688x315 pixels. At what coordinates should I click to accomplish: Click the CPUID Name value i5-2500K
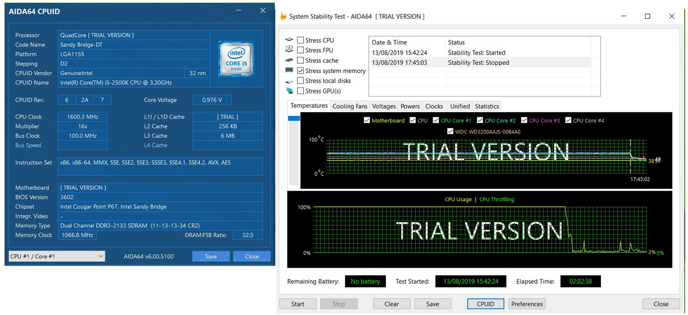[x=134, y=83]
